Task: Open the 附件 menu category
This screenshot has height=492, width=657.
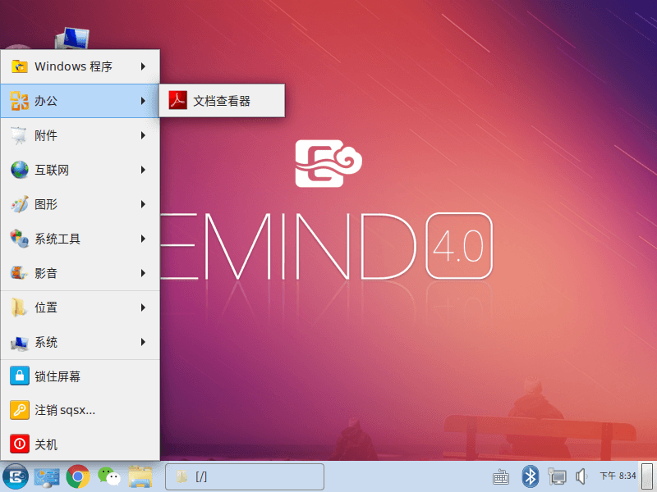Action: (x=80, y=135)
